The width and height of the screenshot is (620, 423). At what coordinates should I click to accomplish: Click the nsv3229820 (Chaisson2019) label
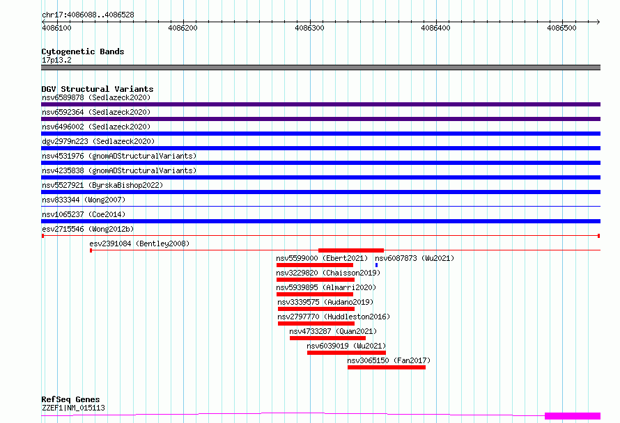[328, 273]
